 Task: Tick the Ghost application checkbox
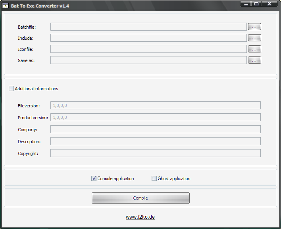tap(154, 178)
